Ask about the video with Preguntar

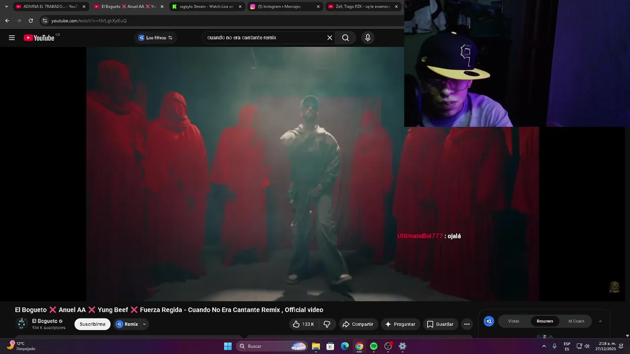click(x=400, y=324)
